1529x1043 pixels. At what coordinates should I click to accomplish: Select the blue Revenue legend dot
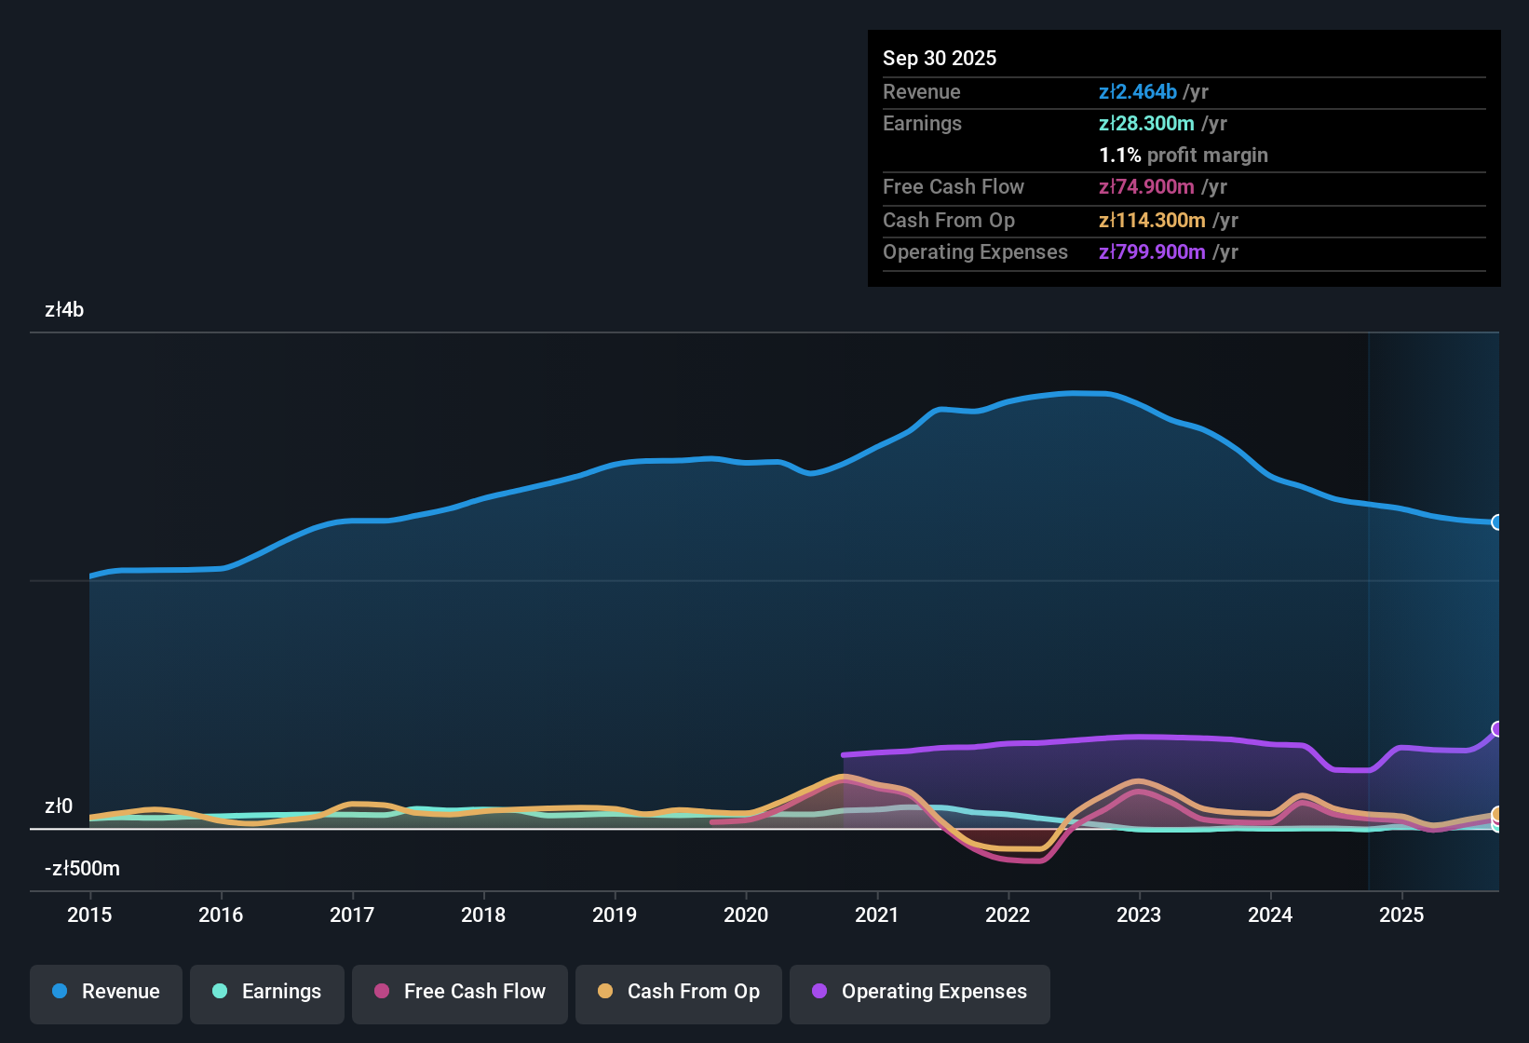[60, 992]
